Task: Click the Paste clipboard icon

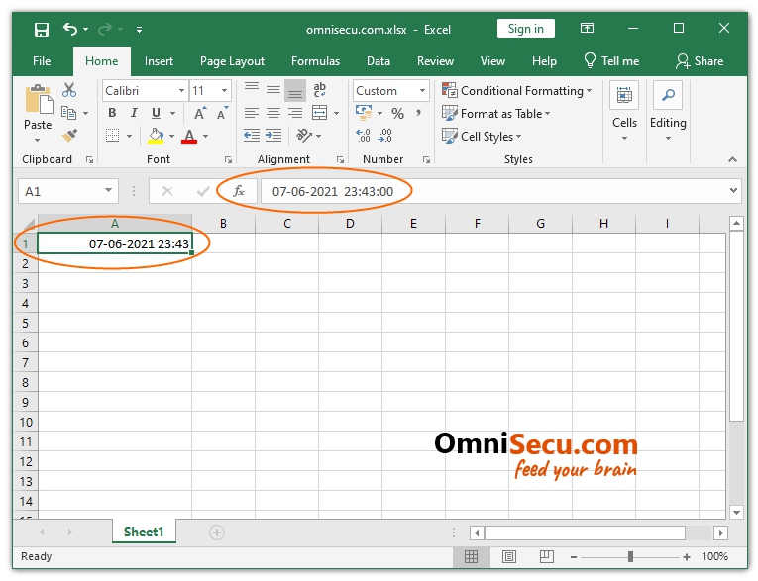Action: click(x=38, y=100)
